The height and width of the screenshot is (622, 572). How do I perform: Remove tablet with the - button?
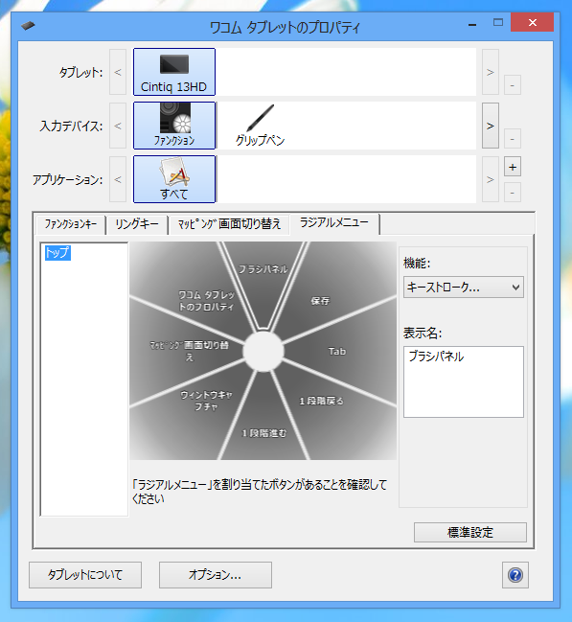(x=513, y=85)
